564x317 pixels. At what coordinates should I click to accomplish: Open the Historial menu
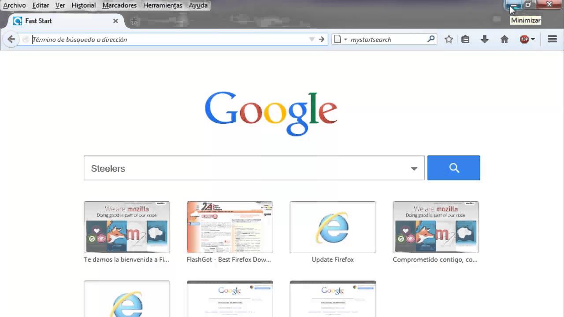click(x=84, y=5)
